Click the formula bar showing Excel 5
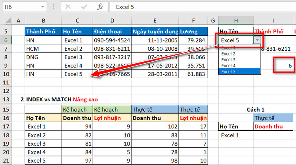This screenshot has height=165, width=296. point(203,7)
